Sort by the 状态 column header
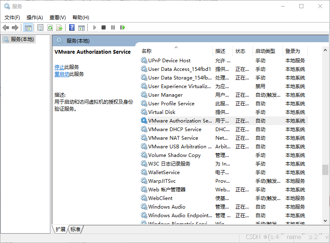 point(243,51)
